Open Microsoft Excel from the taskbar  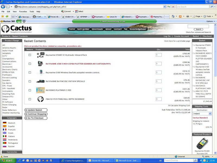(127, 161)
